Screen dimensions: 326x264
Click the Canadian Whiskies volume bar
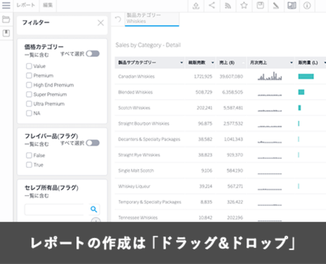click(306, 76)
